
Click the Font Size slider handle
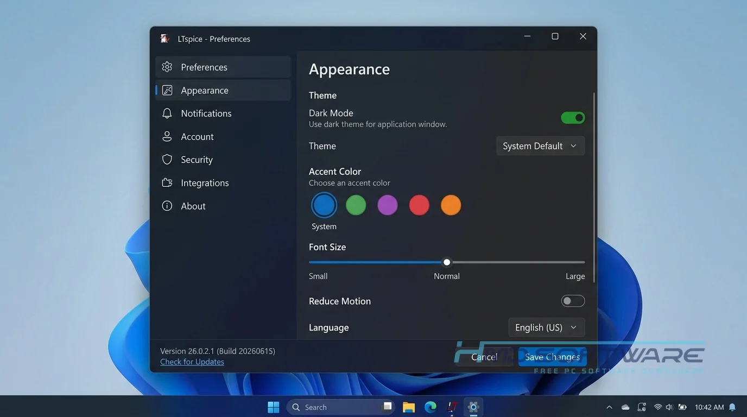click(447, 262)
